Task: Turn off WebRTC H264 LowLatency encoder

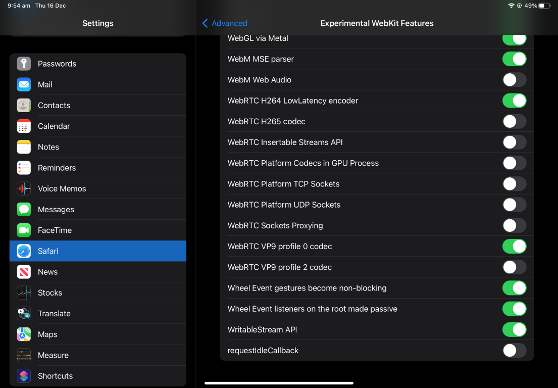Action: click(x=514, y=101)
